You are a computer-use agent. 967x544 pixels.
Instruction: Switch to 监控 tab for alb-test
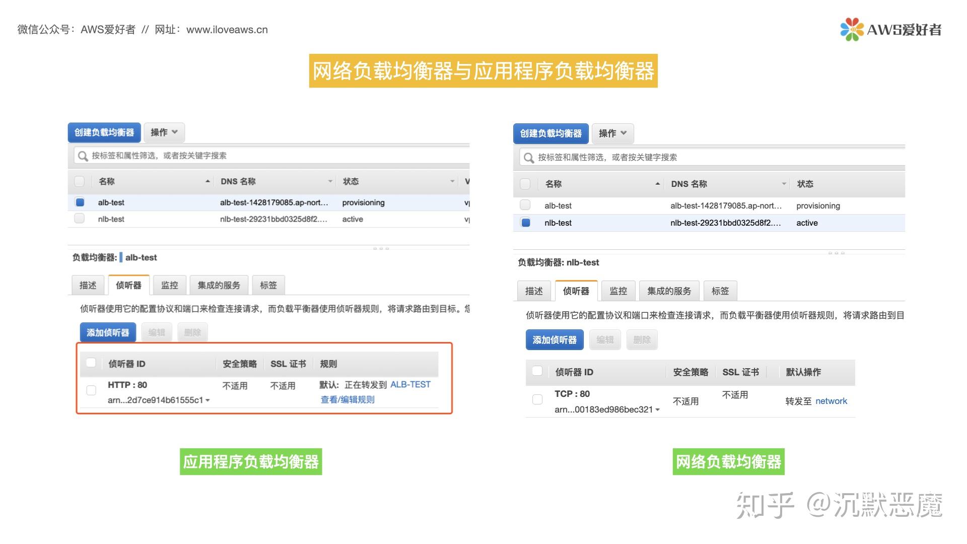pyautogui.click(x=170, y=286)
